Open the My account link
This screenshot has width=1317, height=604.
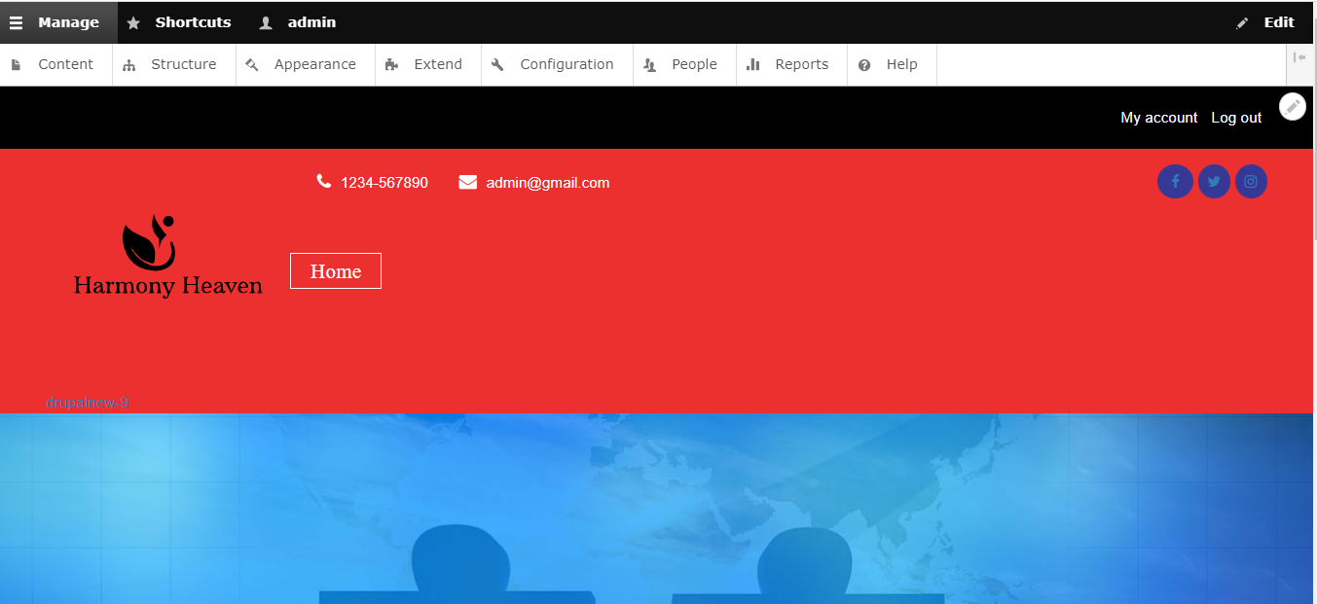tap(1158, 117)
